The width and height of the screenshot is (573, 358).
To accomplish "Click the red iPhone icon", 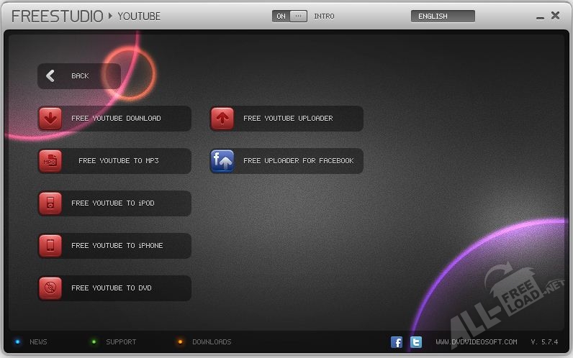I will click(x=50, y=246).
